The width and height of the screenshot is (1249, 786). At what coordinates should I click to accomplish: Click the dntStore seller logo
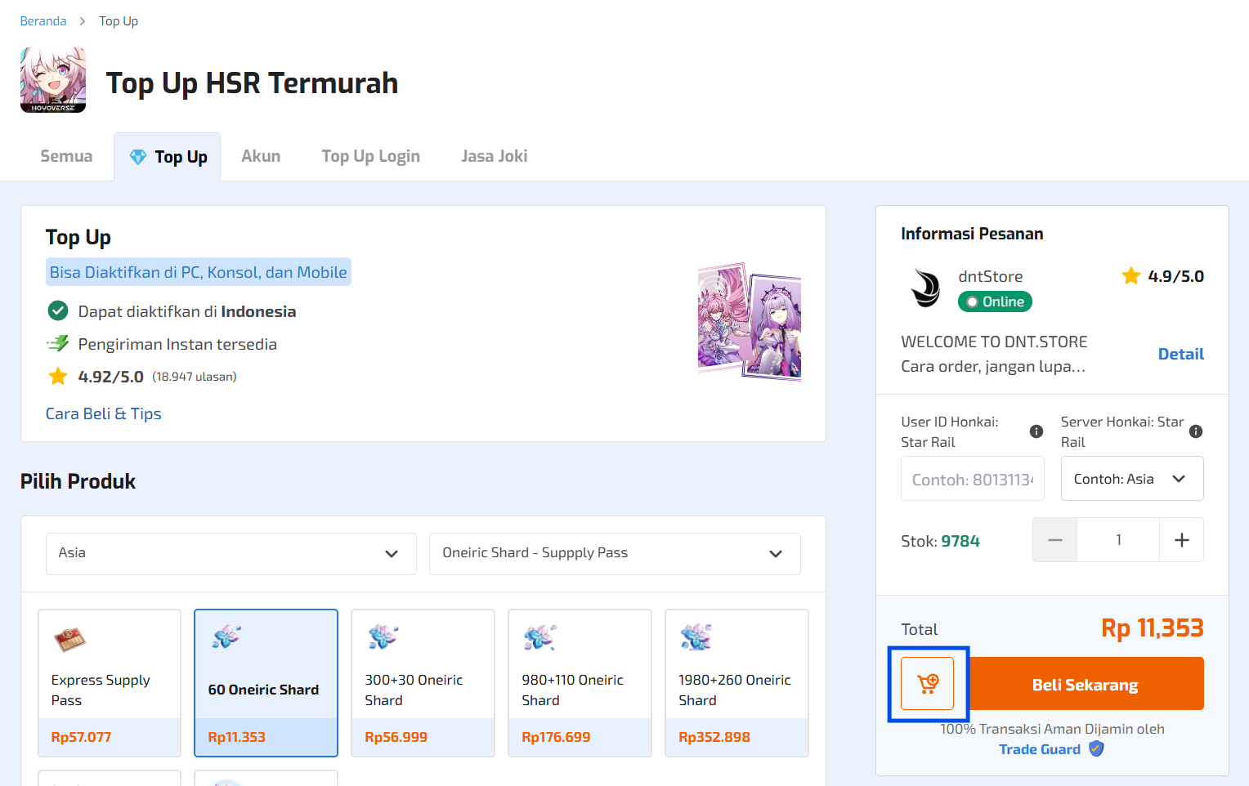(925, 288)
